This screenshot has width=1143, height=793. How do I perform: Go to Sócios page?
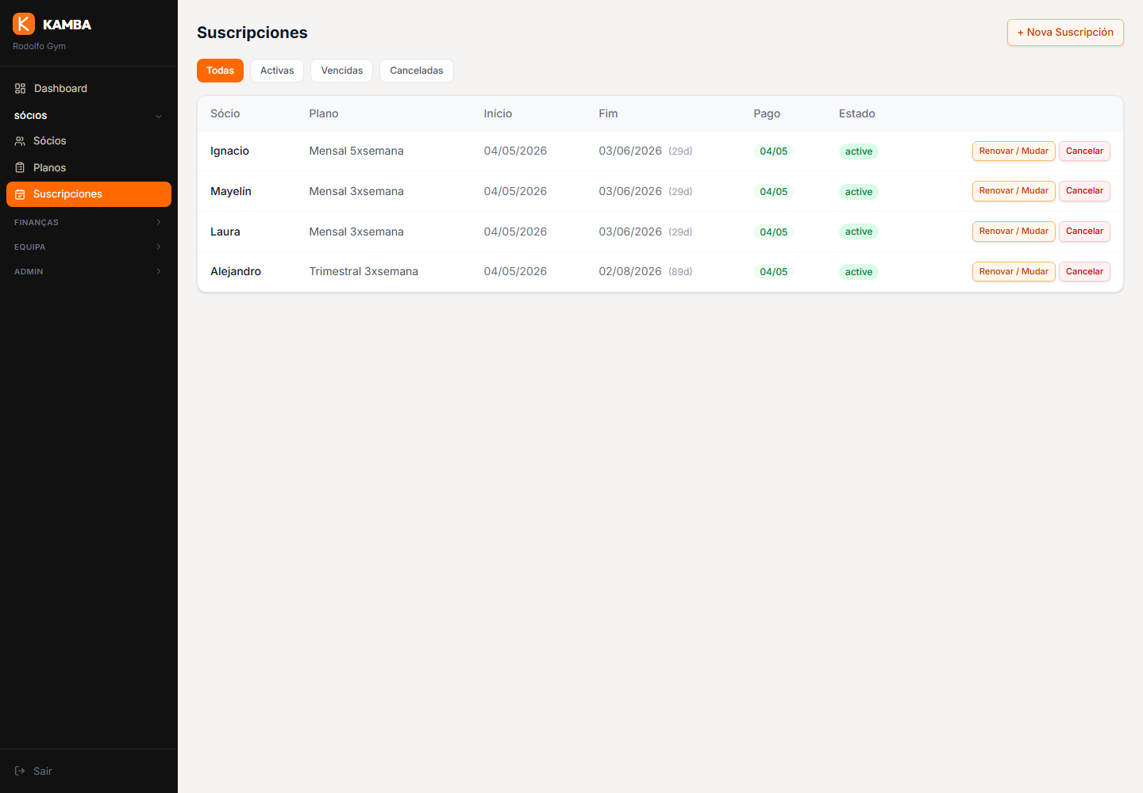coord(89,141)
